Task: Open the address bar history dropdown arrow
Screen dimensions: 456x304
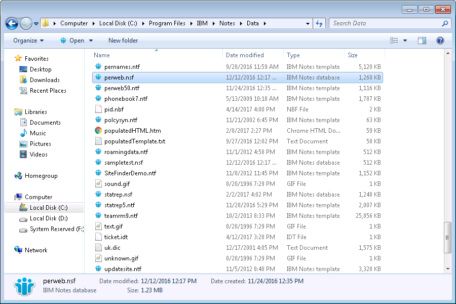Action: (308, 23)
